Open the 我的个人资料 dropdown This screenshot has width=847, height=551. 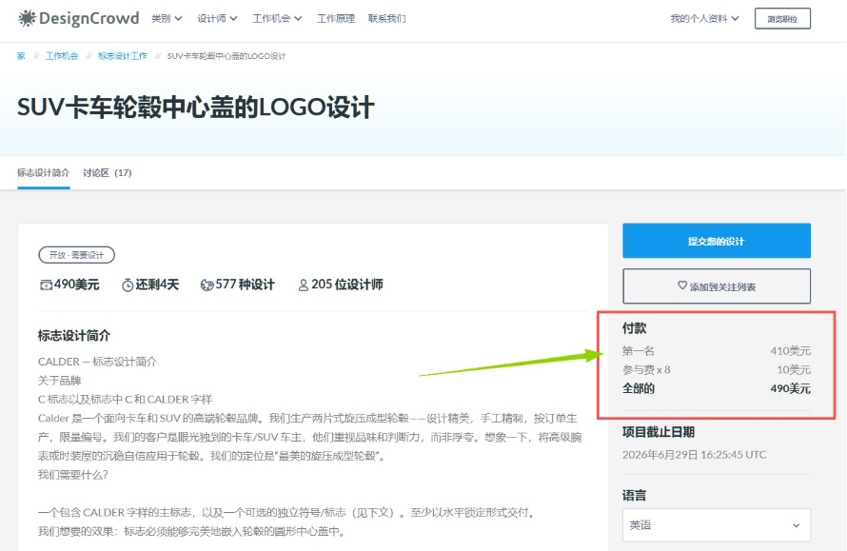[x=704, y=18]
